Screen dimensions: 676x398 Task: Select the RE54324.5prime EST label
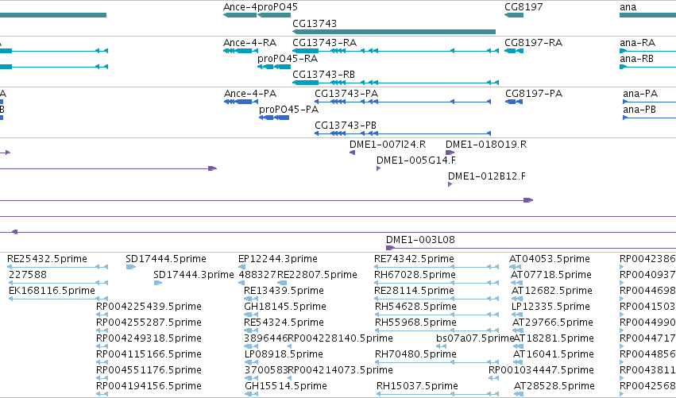pyautogui.click(x=284, y=323)
